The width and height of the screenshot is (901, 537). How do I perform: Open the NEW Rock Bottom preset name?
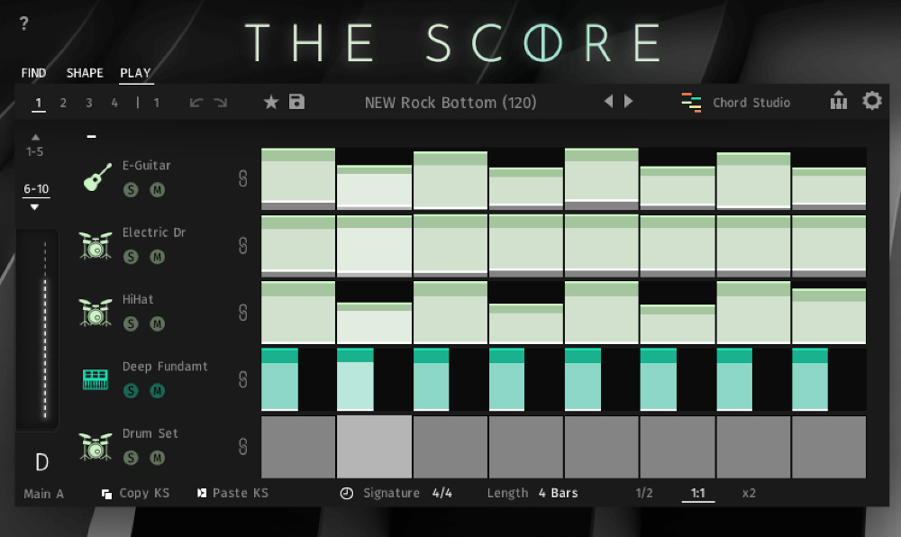click(x=450, y=103)
